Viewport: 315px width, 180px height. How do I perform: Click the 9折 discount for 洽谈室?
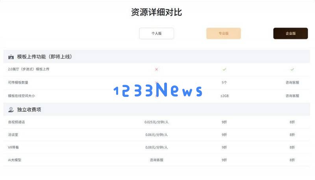tap(224, 135)
